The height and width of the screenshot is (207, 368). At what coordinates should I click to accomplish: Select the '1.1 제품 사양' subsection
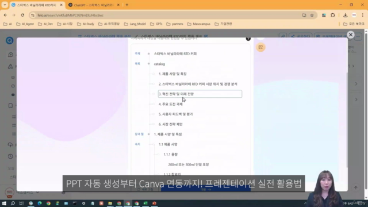[168, 144]
